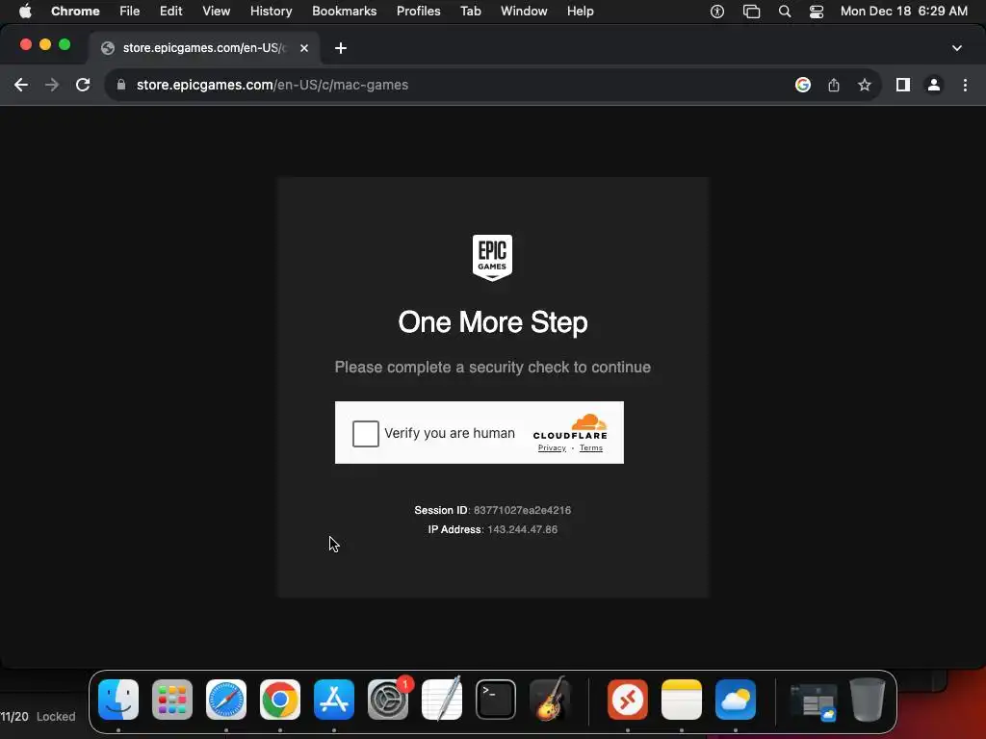Open Chrome's three-dot menu
Screen dimensions: 986x739
pyautogui.click(x=965, y=85)
